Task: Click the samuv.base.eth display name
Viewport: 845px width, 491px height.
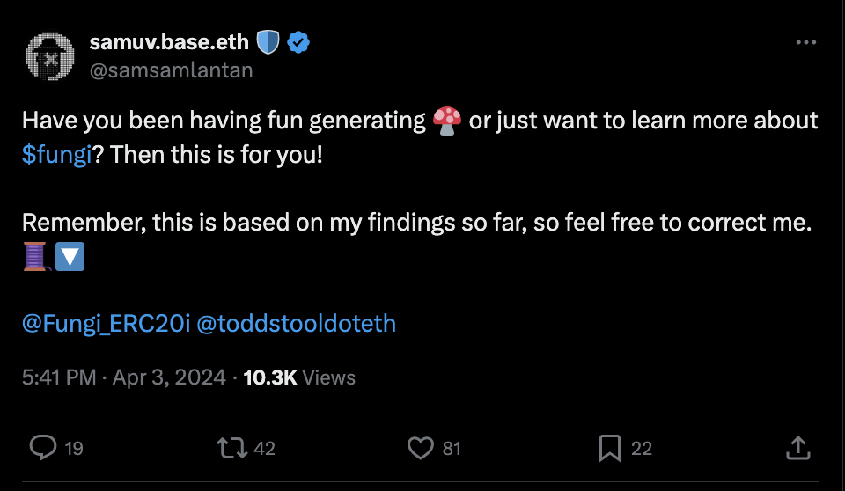Action: pyautogui.click(x=169, y=41)
